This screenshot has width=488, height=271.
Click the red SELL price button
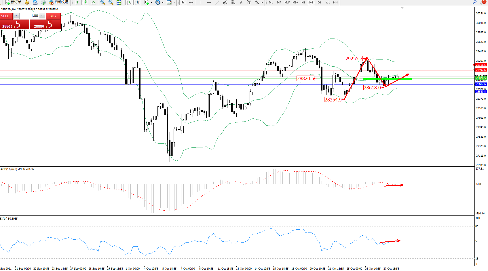pos(14,25)
